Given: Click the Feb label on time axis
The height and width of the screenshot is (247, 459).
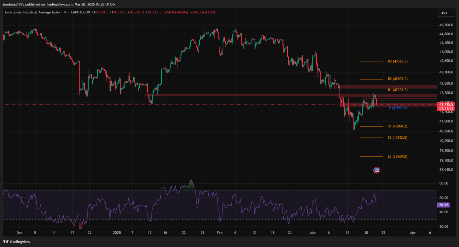Looking at the screenshot, I should pyautogui.click(x=219, y=233).
